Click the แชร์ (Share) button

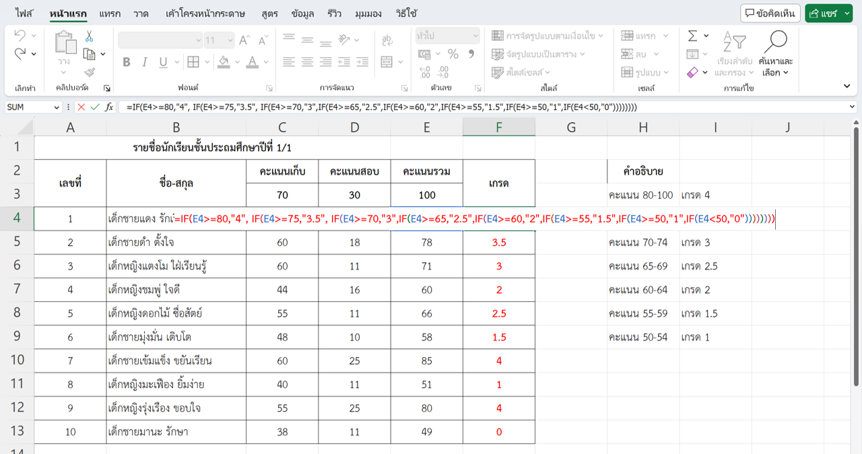tap(828, 13)
